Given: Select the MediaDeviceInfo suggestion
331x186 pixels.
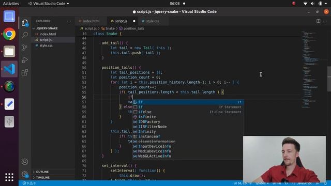Looking at the screenshot, I should [x=188, y=151].
